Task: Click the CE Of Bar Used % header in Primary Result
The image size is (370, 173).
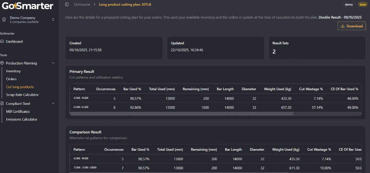Action: coord(345,89)
